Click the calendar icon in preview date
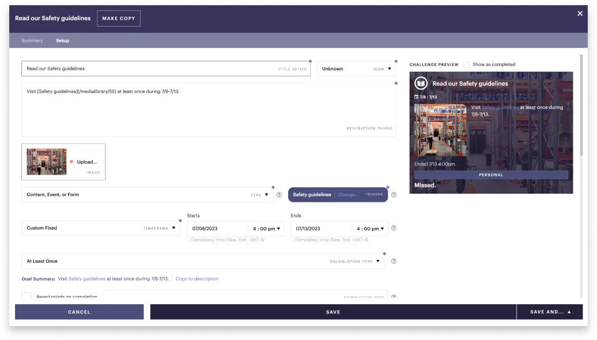597x340 pixels. coord(416,97)
